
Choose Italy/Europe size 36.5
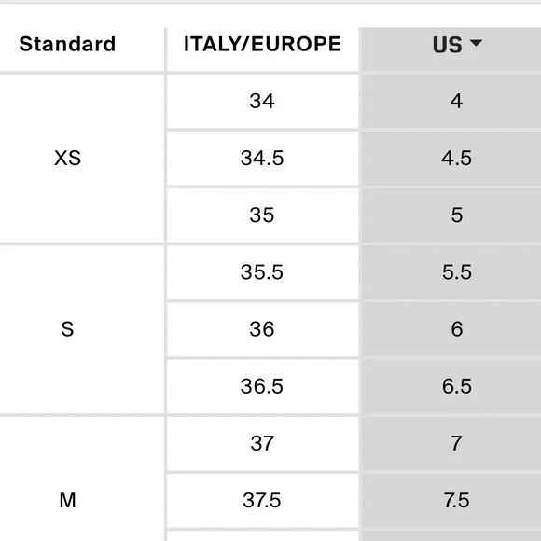[x=262, y=386]
